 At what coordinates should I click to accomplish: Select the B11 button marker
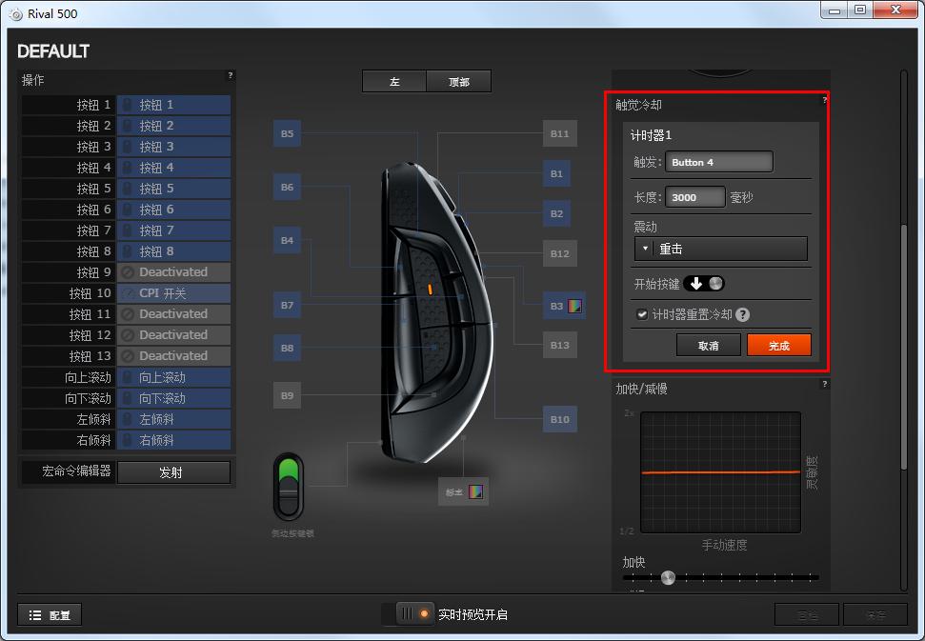click(559, 134)
